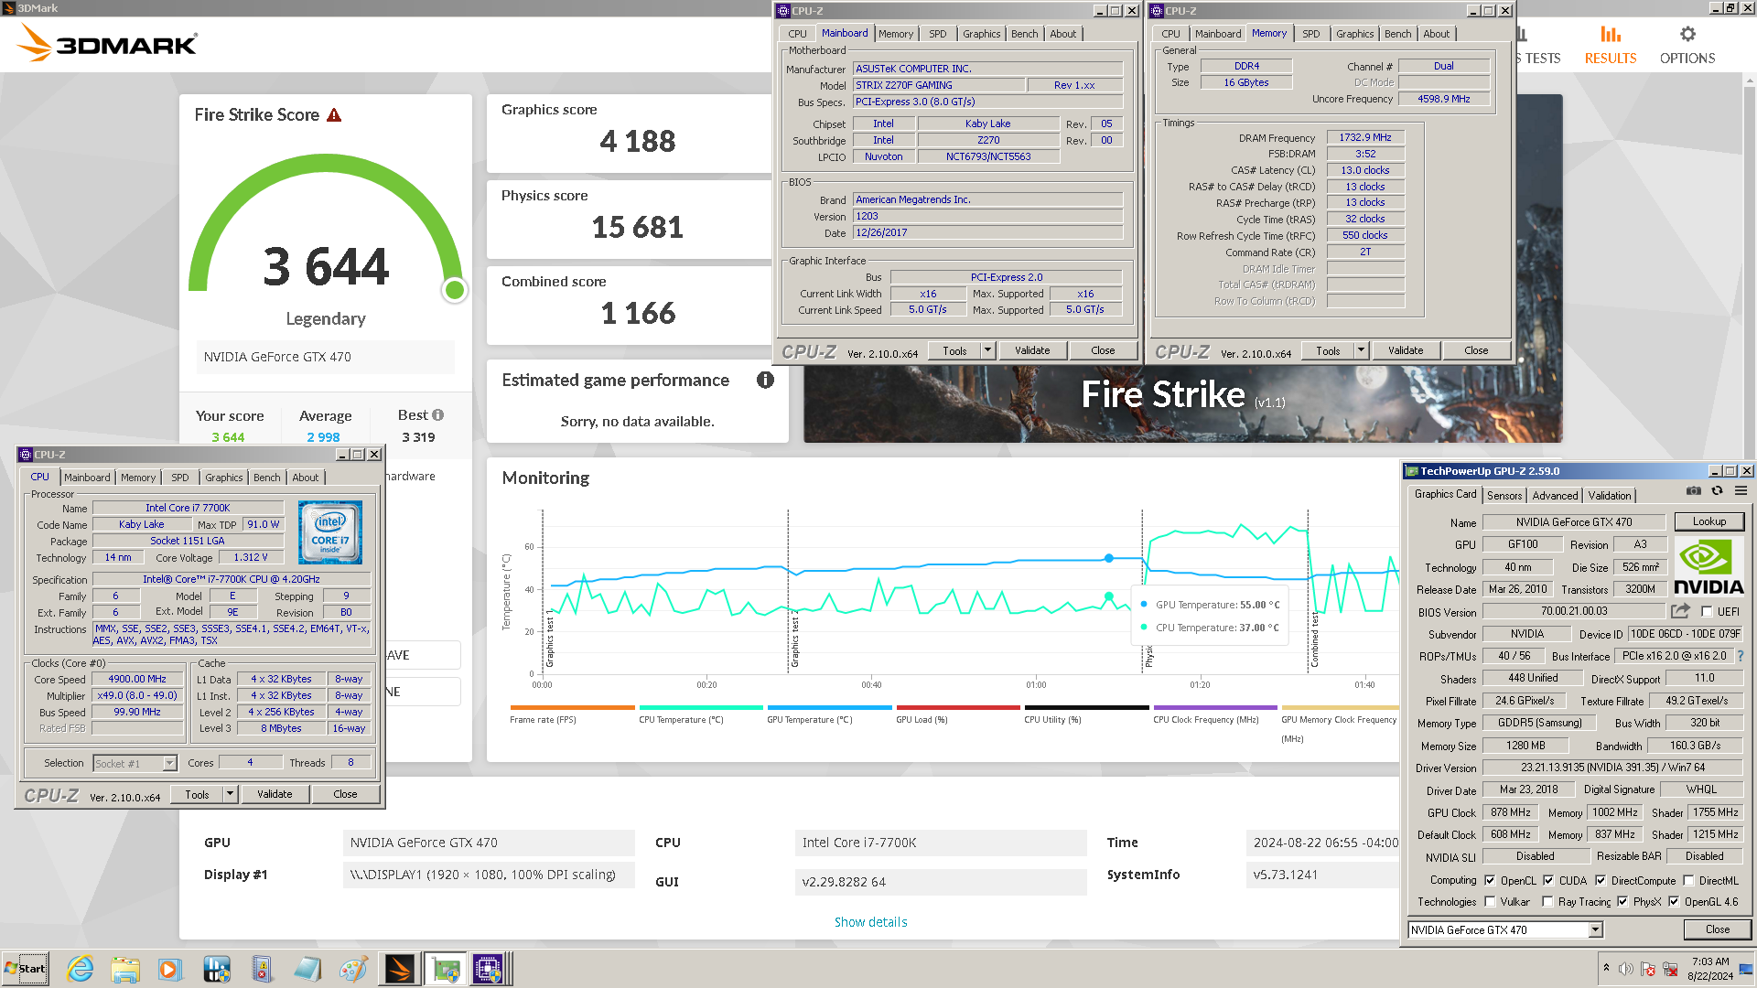
Task: Click the BIOS Version export icon in GPU-Z
Action: point(1680,611)
